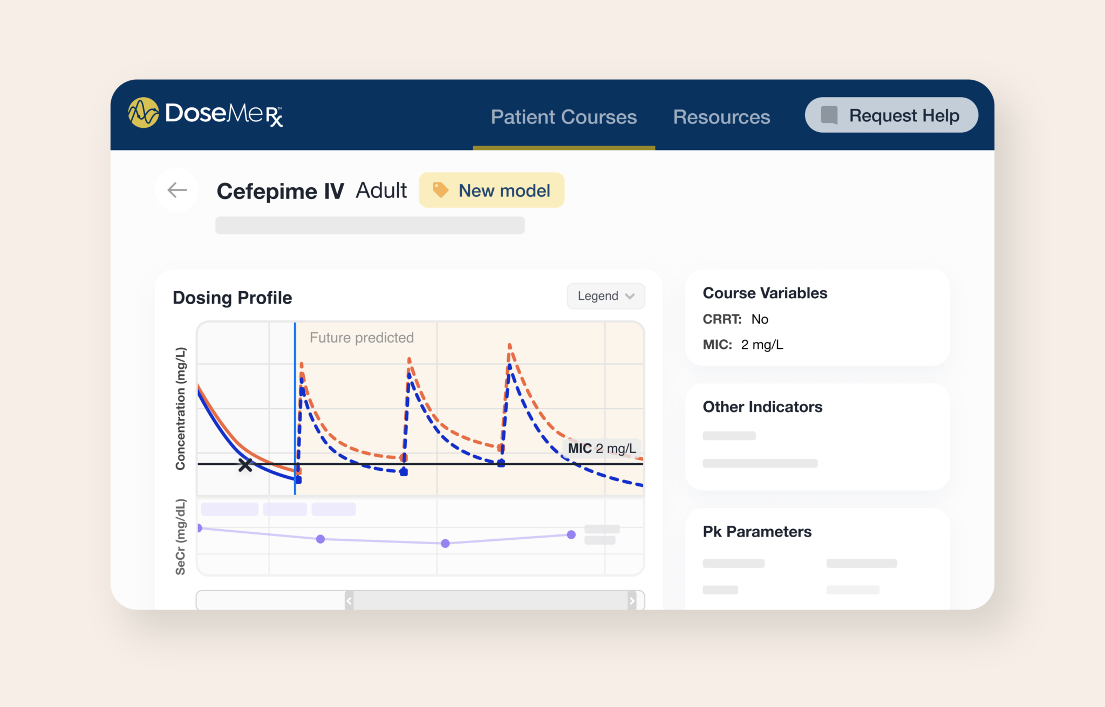
Task: Toggle the second purple dose bar
Action: point(285,509)
